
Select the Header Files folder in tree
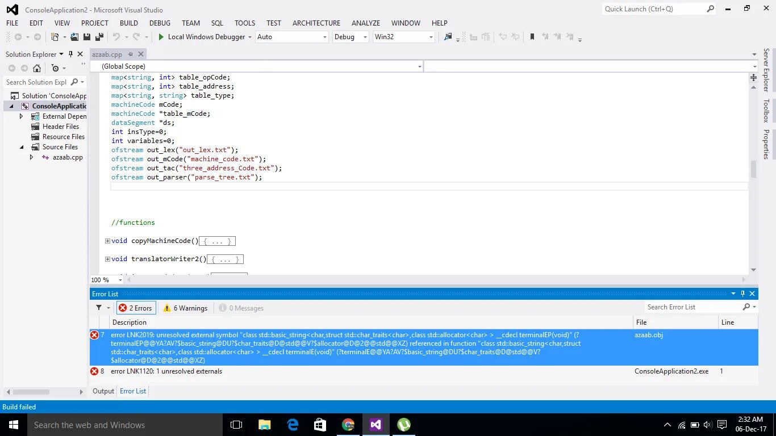pyautogui.click(x=61, y=127)
